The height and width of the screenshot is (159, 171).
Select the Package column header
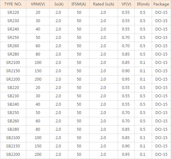pos(161,4)
